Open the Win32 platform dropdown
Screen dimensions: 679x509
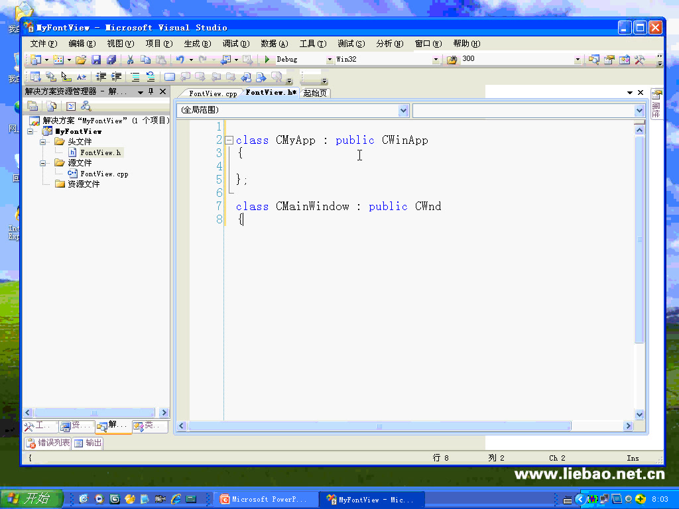click(x=436, y=60)
